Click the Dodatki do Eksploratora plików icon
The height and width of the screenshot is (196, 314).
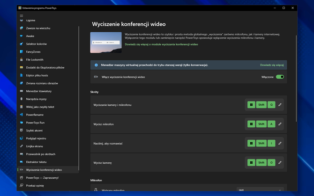coord(22,67)
